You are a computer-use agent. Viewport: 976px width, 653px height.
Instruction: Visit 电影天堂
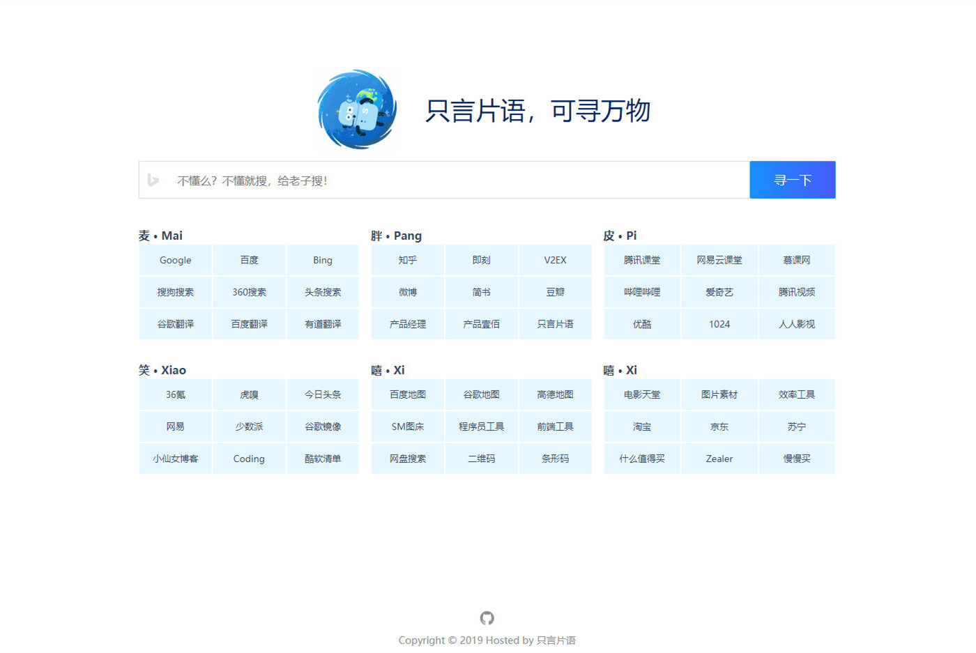642,394
